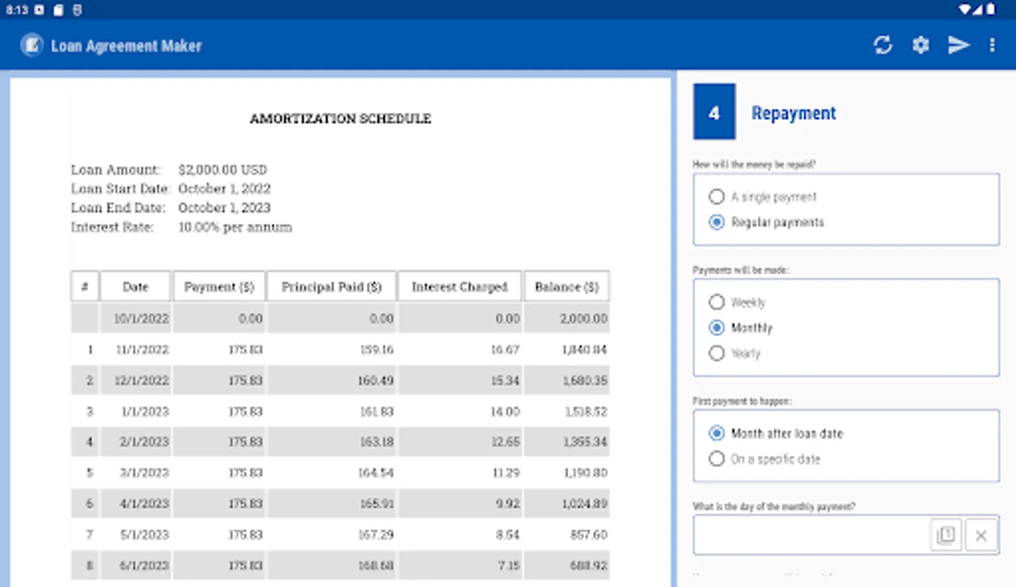Screen dimensions: 1016x587
Task: Click the monthly payment day input field
Action: [809, 535]
